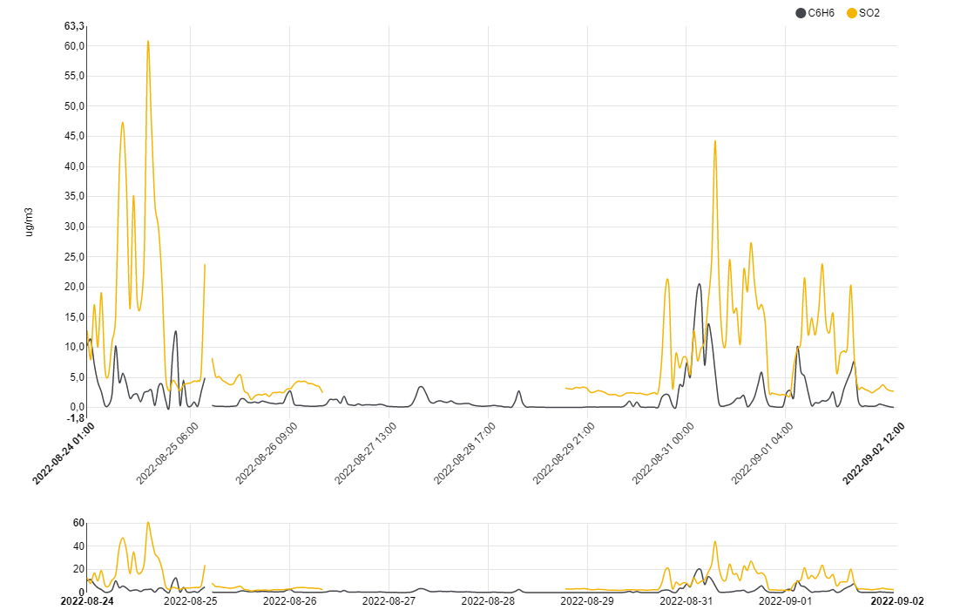This screenshot has height=610, width=967.
Task: Click the bold end label 2022-09-02 12:00
Action: [874, 453]
